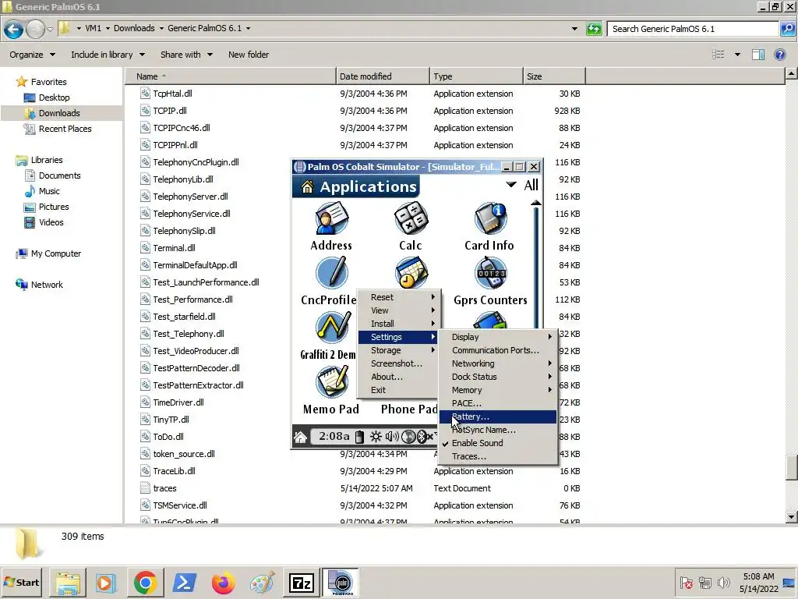Tap the battery icon in Palm status bar
This screenshot has width=798, height=599.
[x=359, y=437]
